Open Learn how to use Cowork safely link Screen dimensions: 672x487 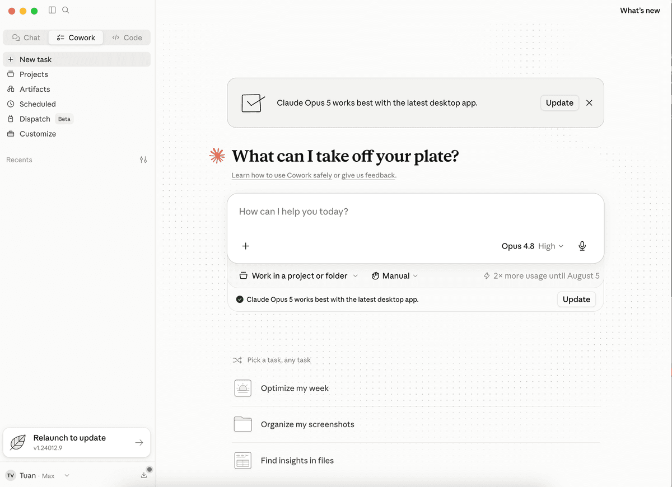(x=282, y=175)
